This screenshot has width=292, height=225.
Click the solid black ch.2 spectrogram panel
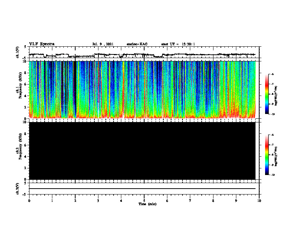tap(142, 151)
